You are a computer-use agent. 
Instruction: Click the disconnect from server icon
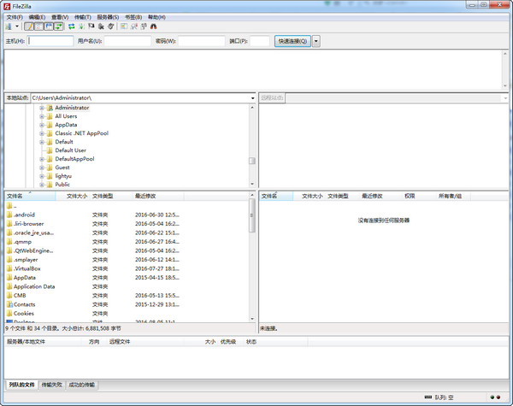pyautogui.click(x=102, y=26)
